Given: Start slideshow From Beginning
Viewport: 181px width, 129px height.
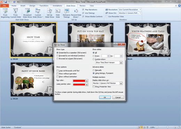Looking at the screenshot, I should point(5,13).
